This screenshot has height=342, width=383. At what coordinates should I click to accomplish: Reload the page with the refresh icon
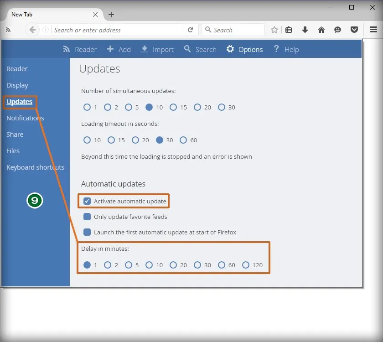190,30
